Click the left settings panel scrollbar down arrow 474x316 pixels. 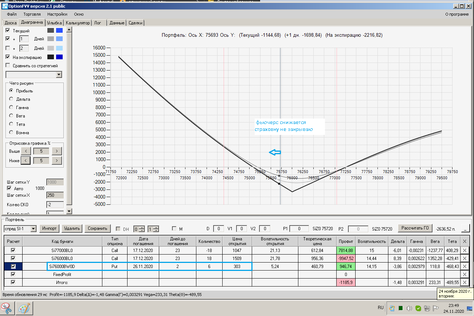(x=69, y=211)
